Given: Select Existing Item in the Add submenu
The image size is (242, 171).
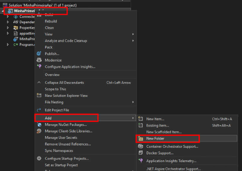Looking at the screenshot, I should click(157, 125).
